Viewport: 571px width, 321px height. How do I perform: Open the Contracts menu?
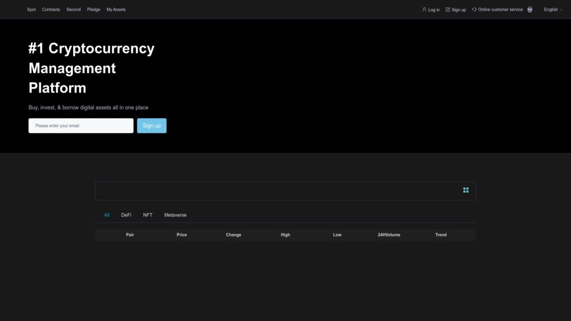pyautogui.click(x=51, y=9)
